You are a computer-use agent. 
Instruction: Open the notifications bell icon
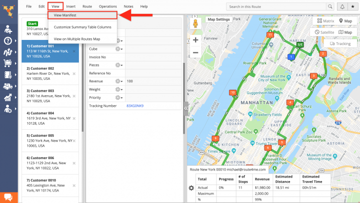pyautogui.click(x=342, y=6)
